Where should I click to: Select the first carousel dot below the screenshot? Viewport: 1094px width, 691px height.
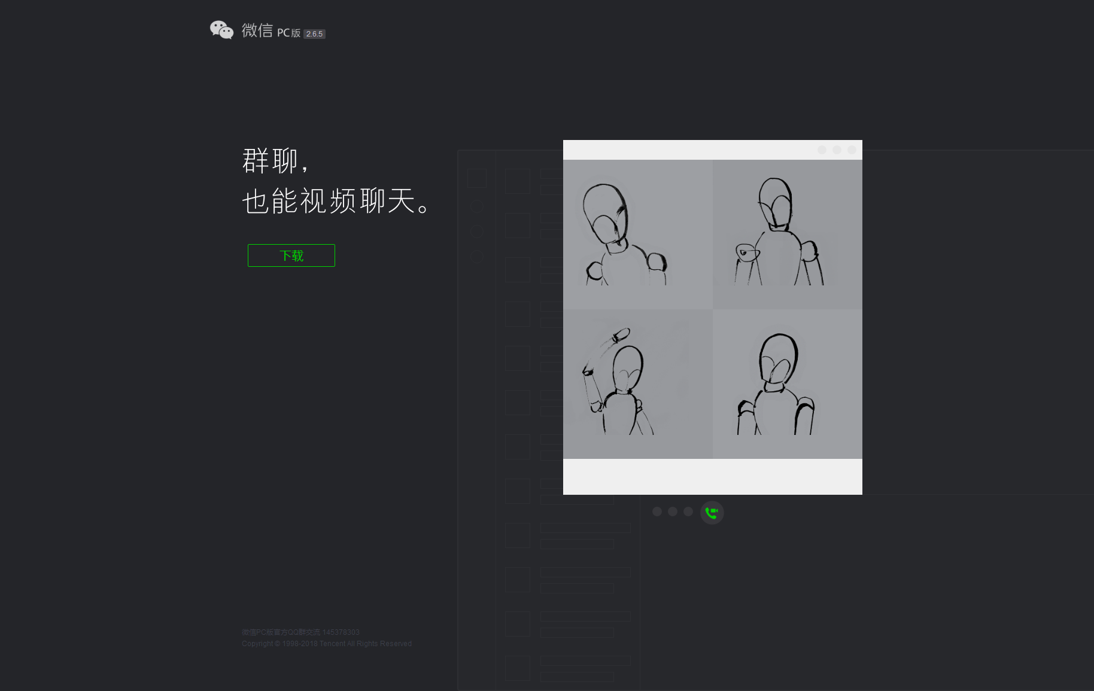[x=657, y=511]
